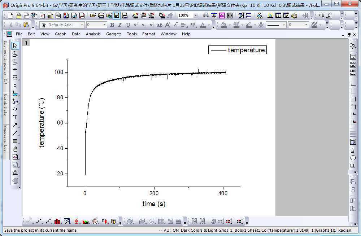Image resolution: width=361 pixels, height=236 pixels.
Task: Create a new project with the blank-page icon
Action: point(10,16)
